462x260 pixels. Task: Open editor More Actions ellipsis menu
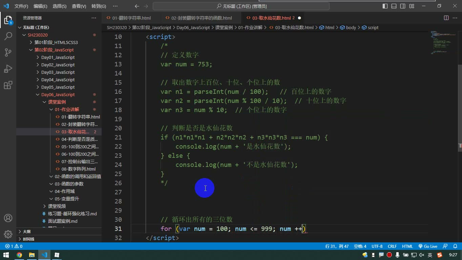click(x=455, y=18)
